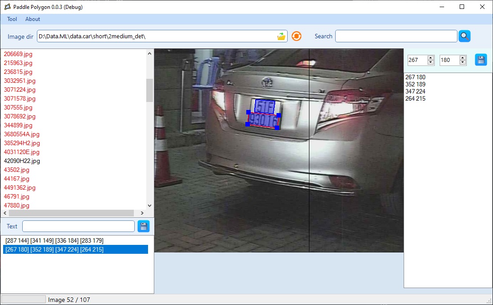The height and width of the screenshot is (305, 493).
Task: Select file 3680554A.jpg in the list
Action: 22,134
